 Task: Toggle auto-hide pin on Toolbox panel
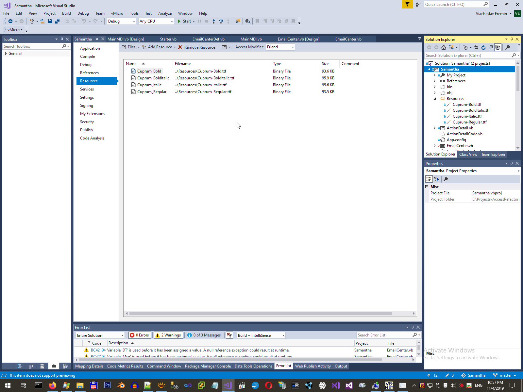click(62, 39)
